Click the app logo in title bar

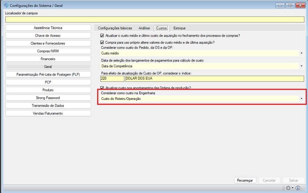(6, 6)
